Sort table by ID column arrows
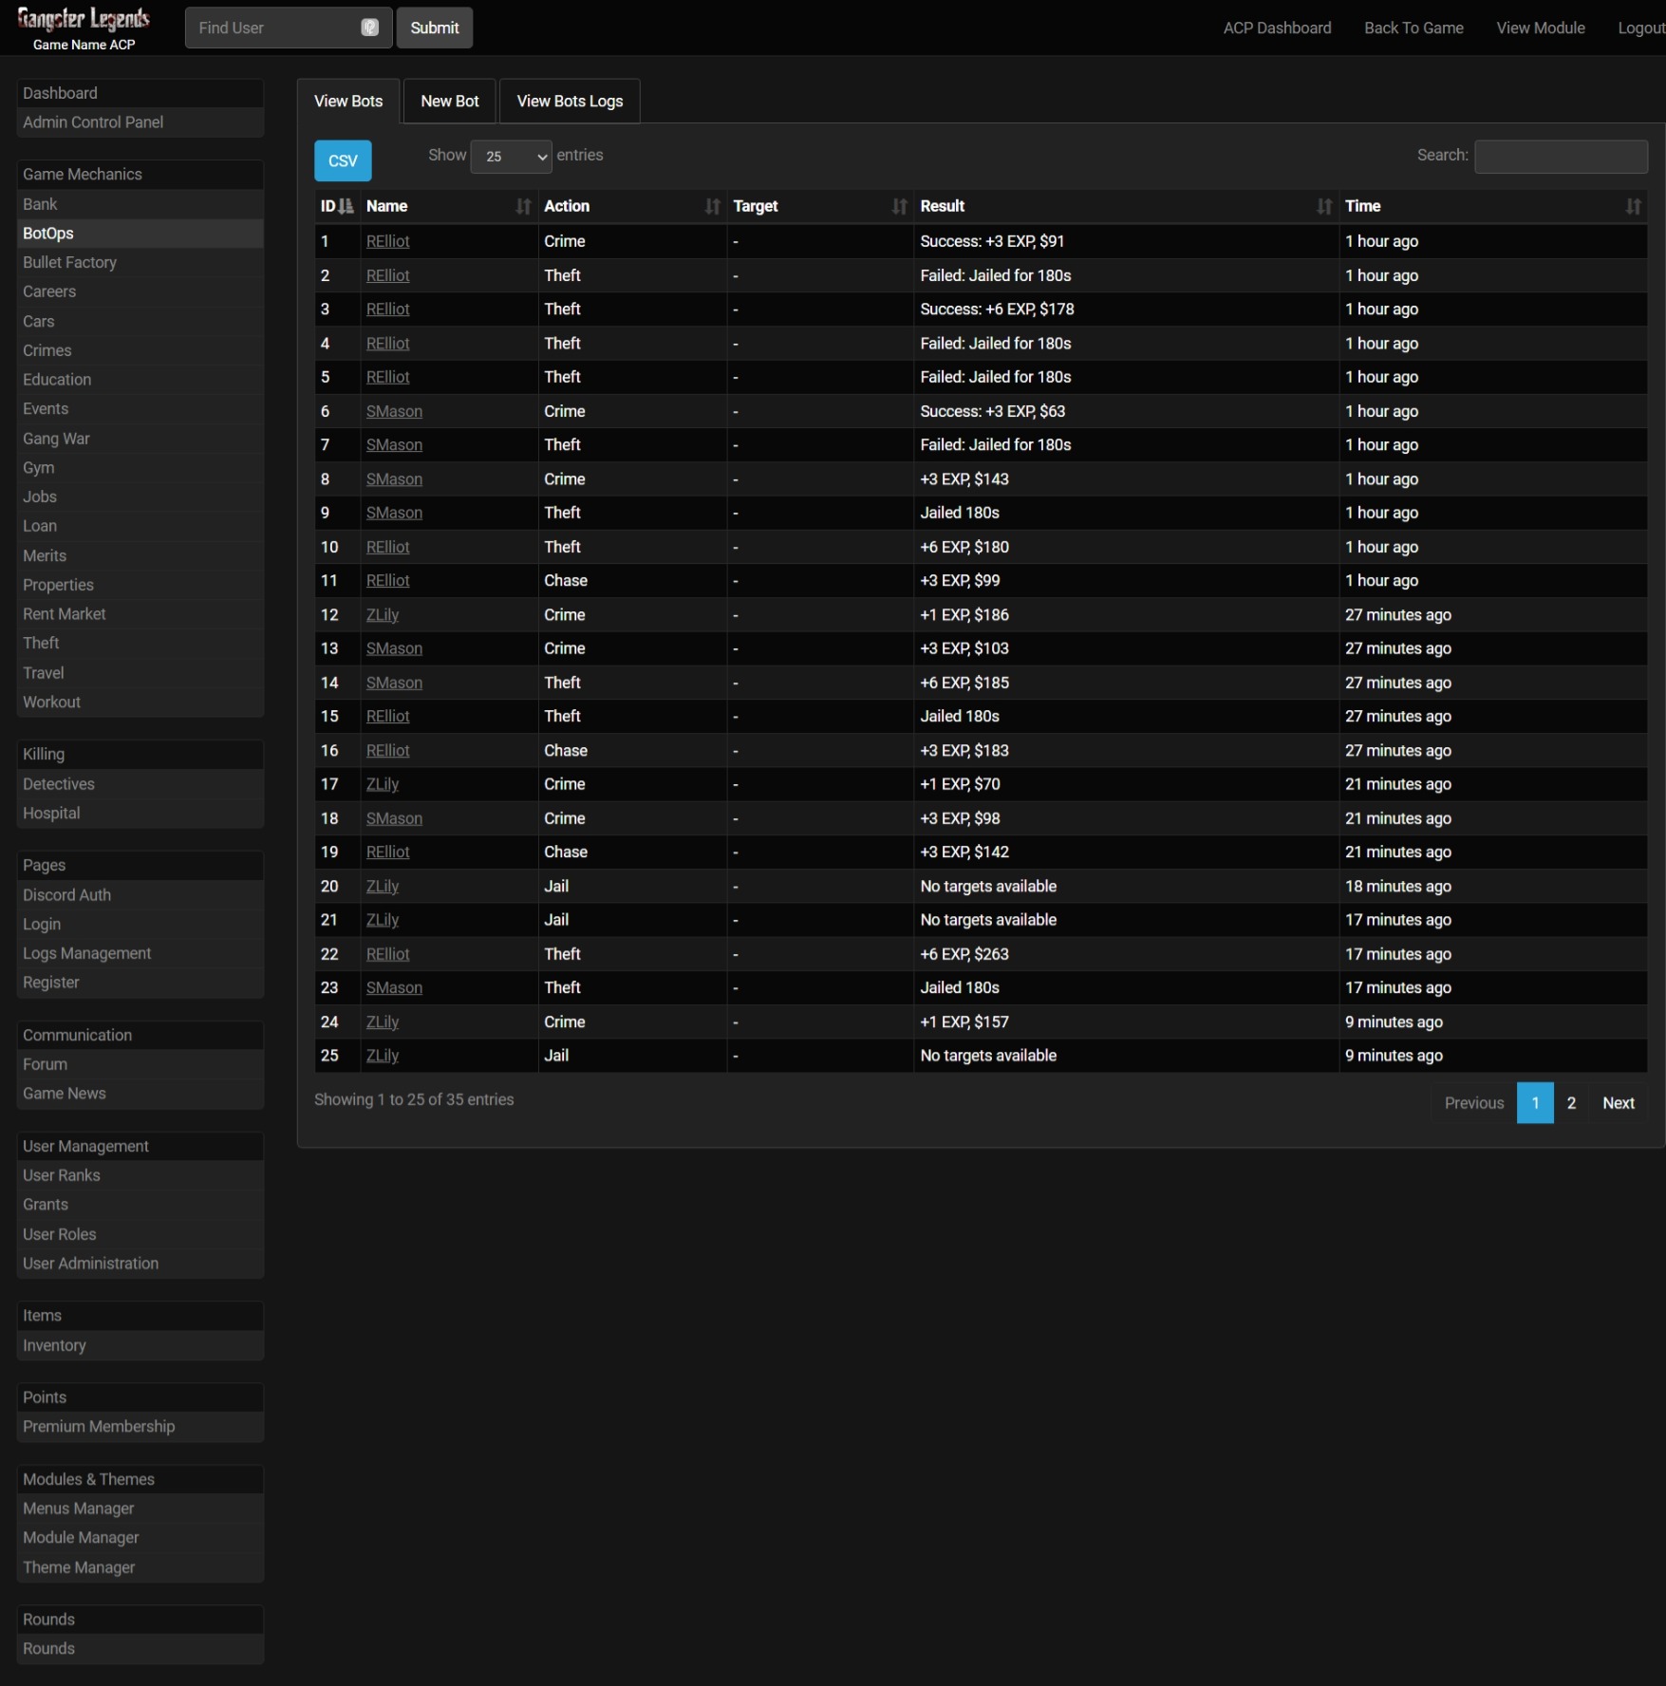The height and width of the screenshot is (1686, 1666). 346,206
